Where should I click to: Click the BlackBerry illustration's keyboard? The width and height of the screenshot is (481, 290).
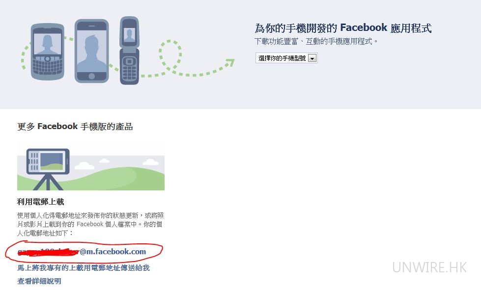point(48,65)
